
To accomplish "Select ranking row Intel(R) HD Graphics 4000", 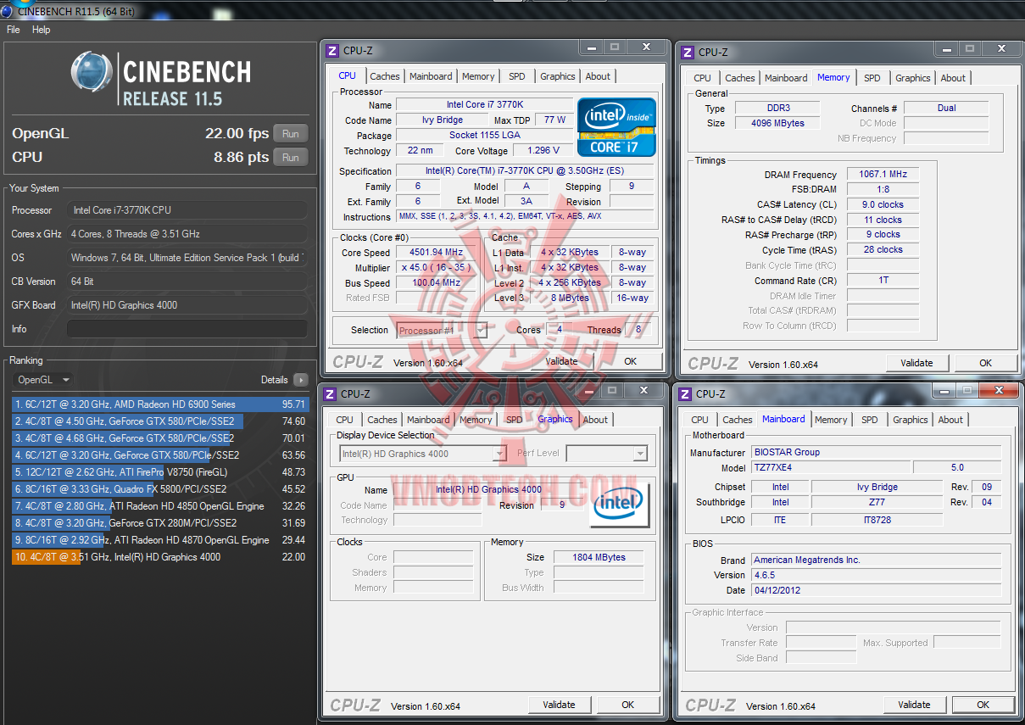I will 160,557.
